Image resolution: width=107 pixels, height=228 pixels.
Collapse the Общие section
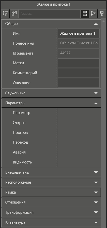pyautogui.click(x=51, y=24)
